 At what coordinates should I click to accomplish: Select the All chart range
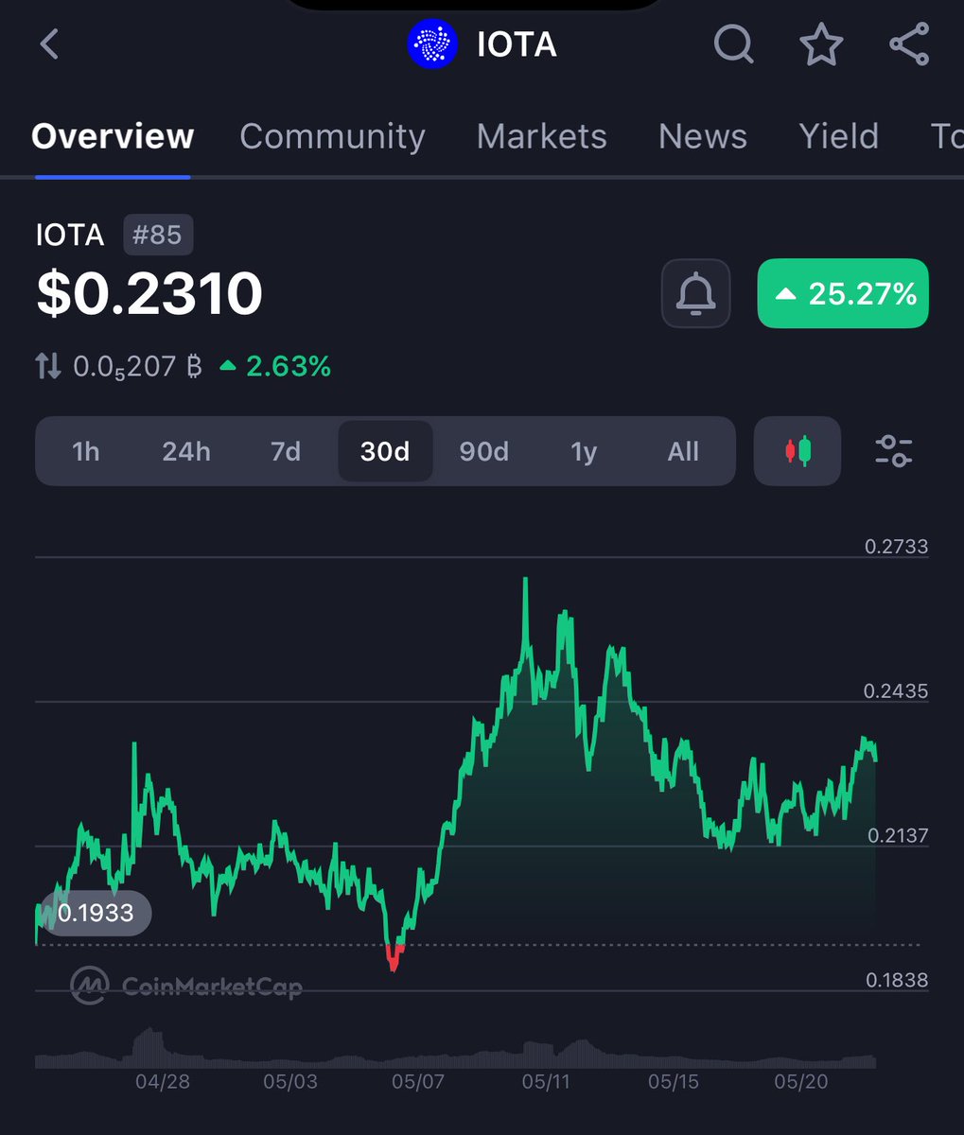[x=683, y=451]
